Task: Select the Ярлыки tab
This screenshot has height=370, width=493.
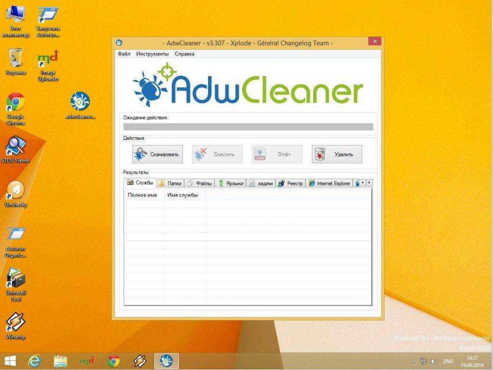Action: [231, 183]
